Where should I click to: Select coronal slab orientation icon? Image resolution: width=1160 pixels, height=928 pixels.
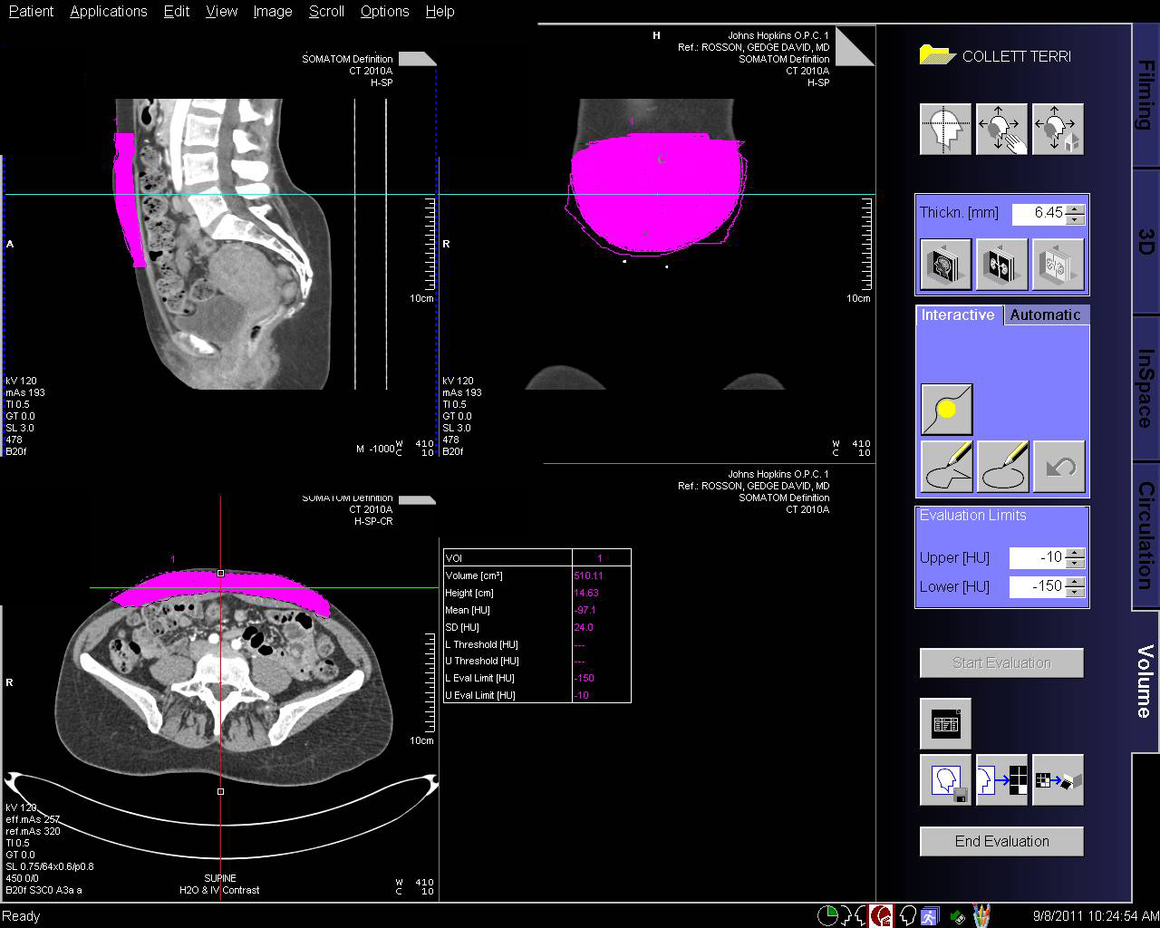1001,265
